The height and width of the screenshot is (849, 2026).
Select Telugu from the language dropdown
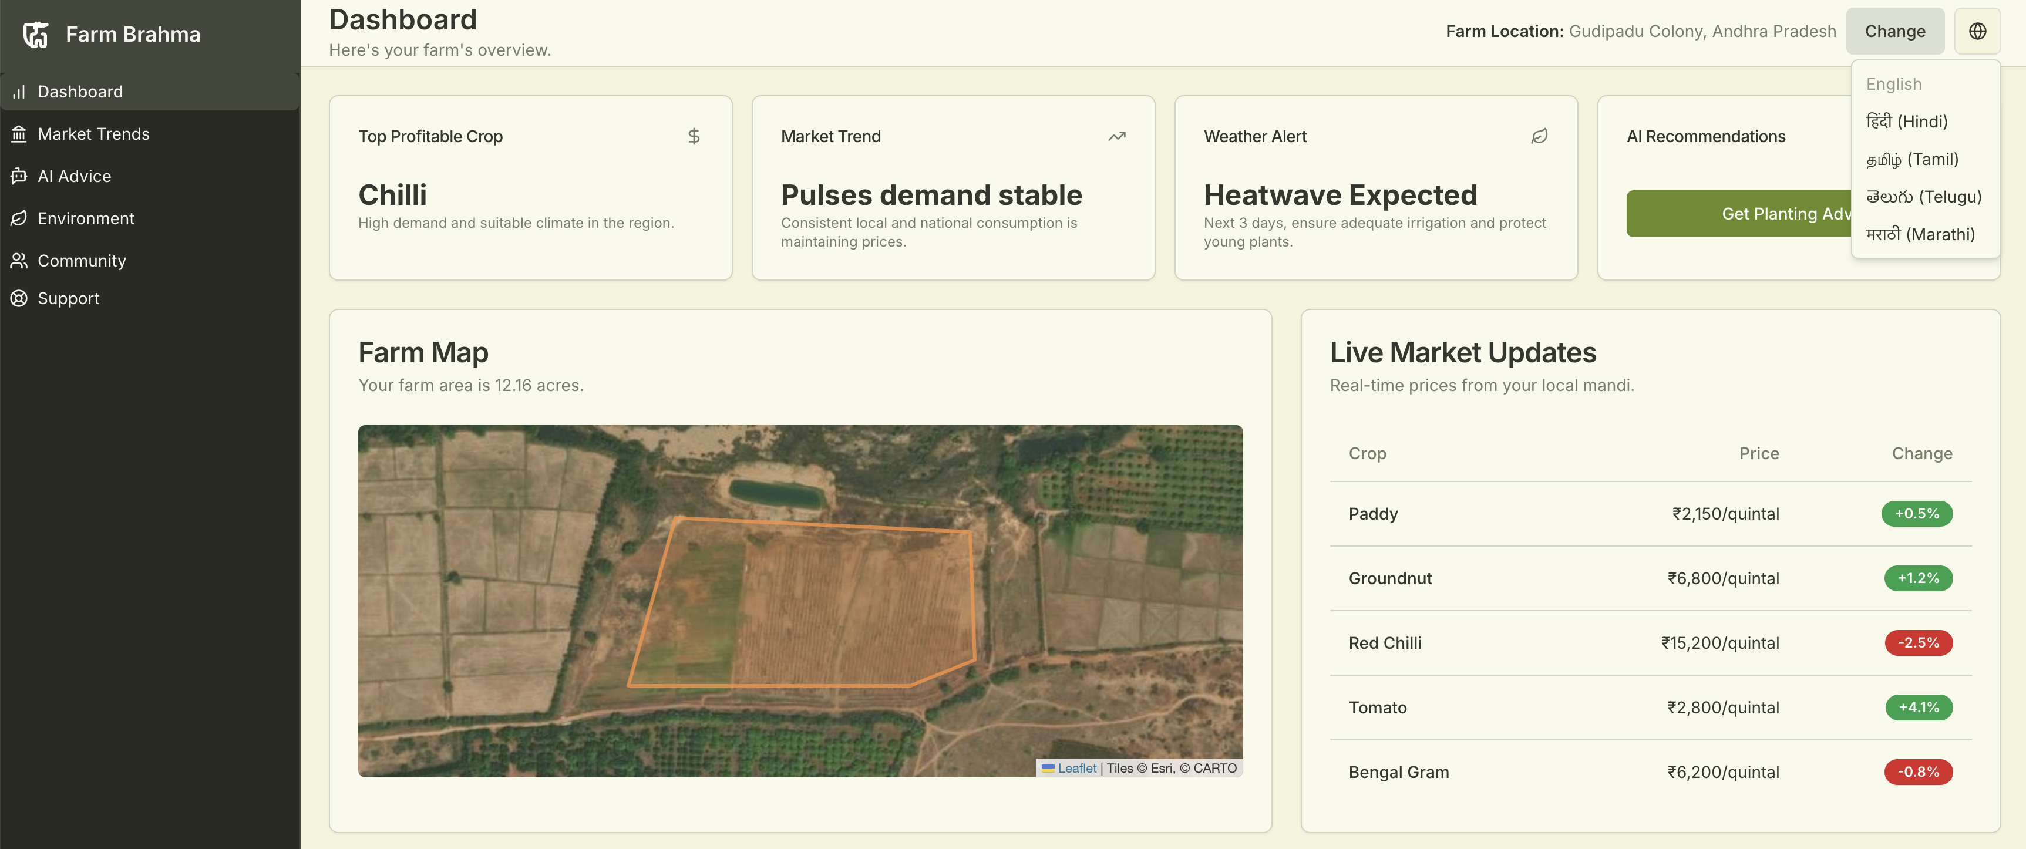(x=1923, y=197)
